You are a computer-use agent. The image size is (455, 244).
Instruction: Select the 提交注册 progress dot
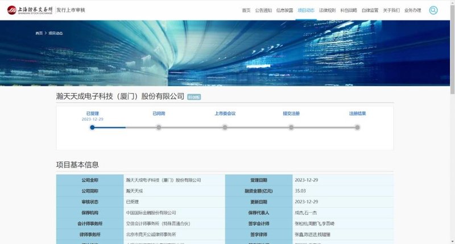291,127
